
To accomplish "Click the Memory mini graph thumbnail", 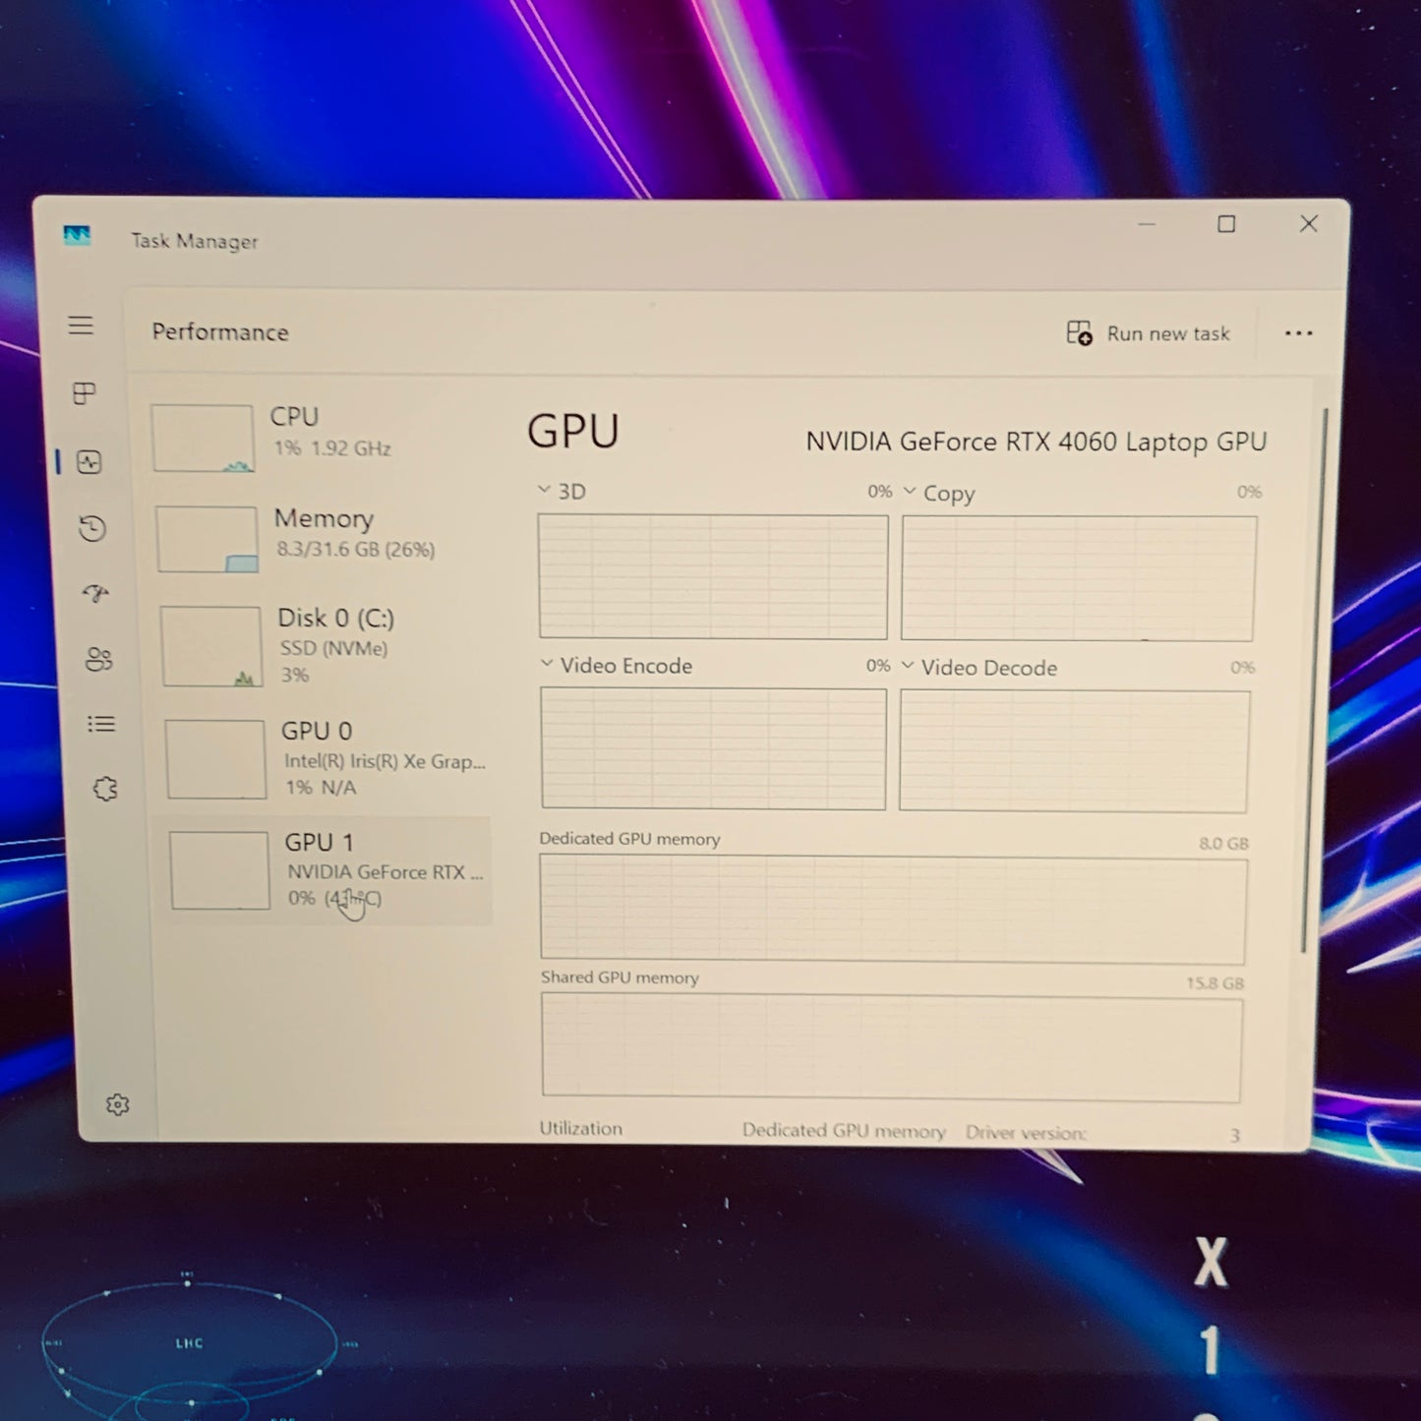I will pos(207,539).
